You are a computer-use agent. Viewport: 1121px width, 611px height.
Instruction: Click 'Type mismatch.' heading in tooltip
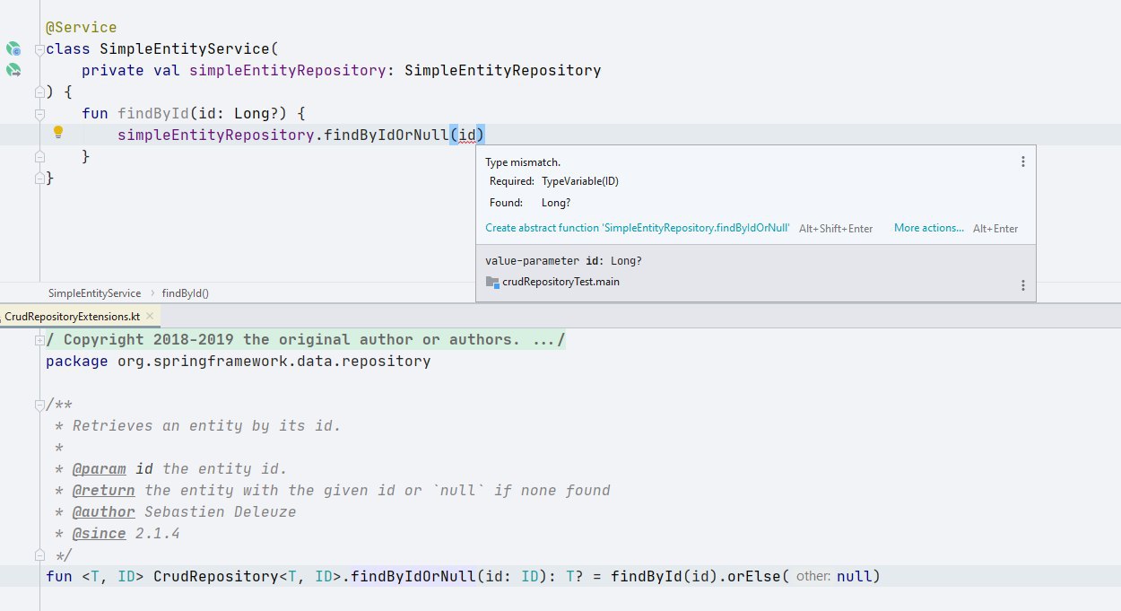click(x=523, y=162)
